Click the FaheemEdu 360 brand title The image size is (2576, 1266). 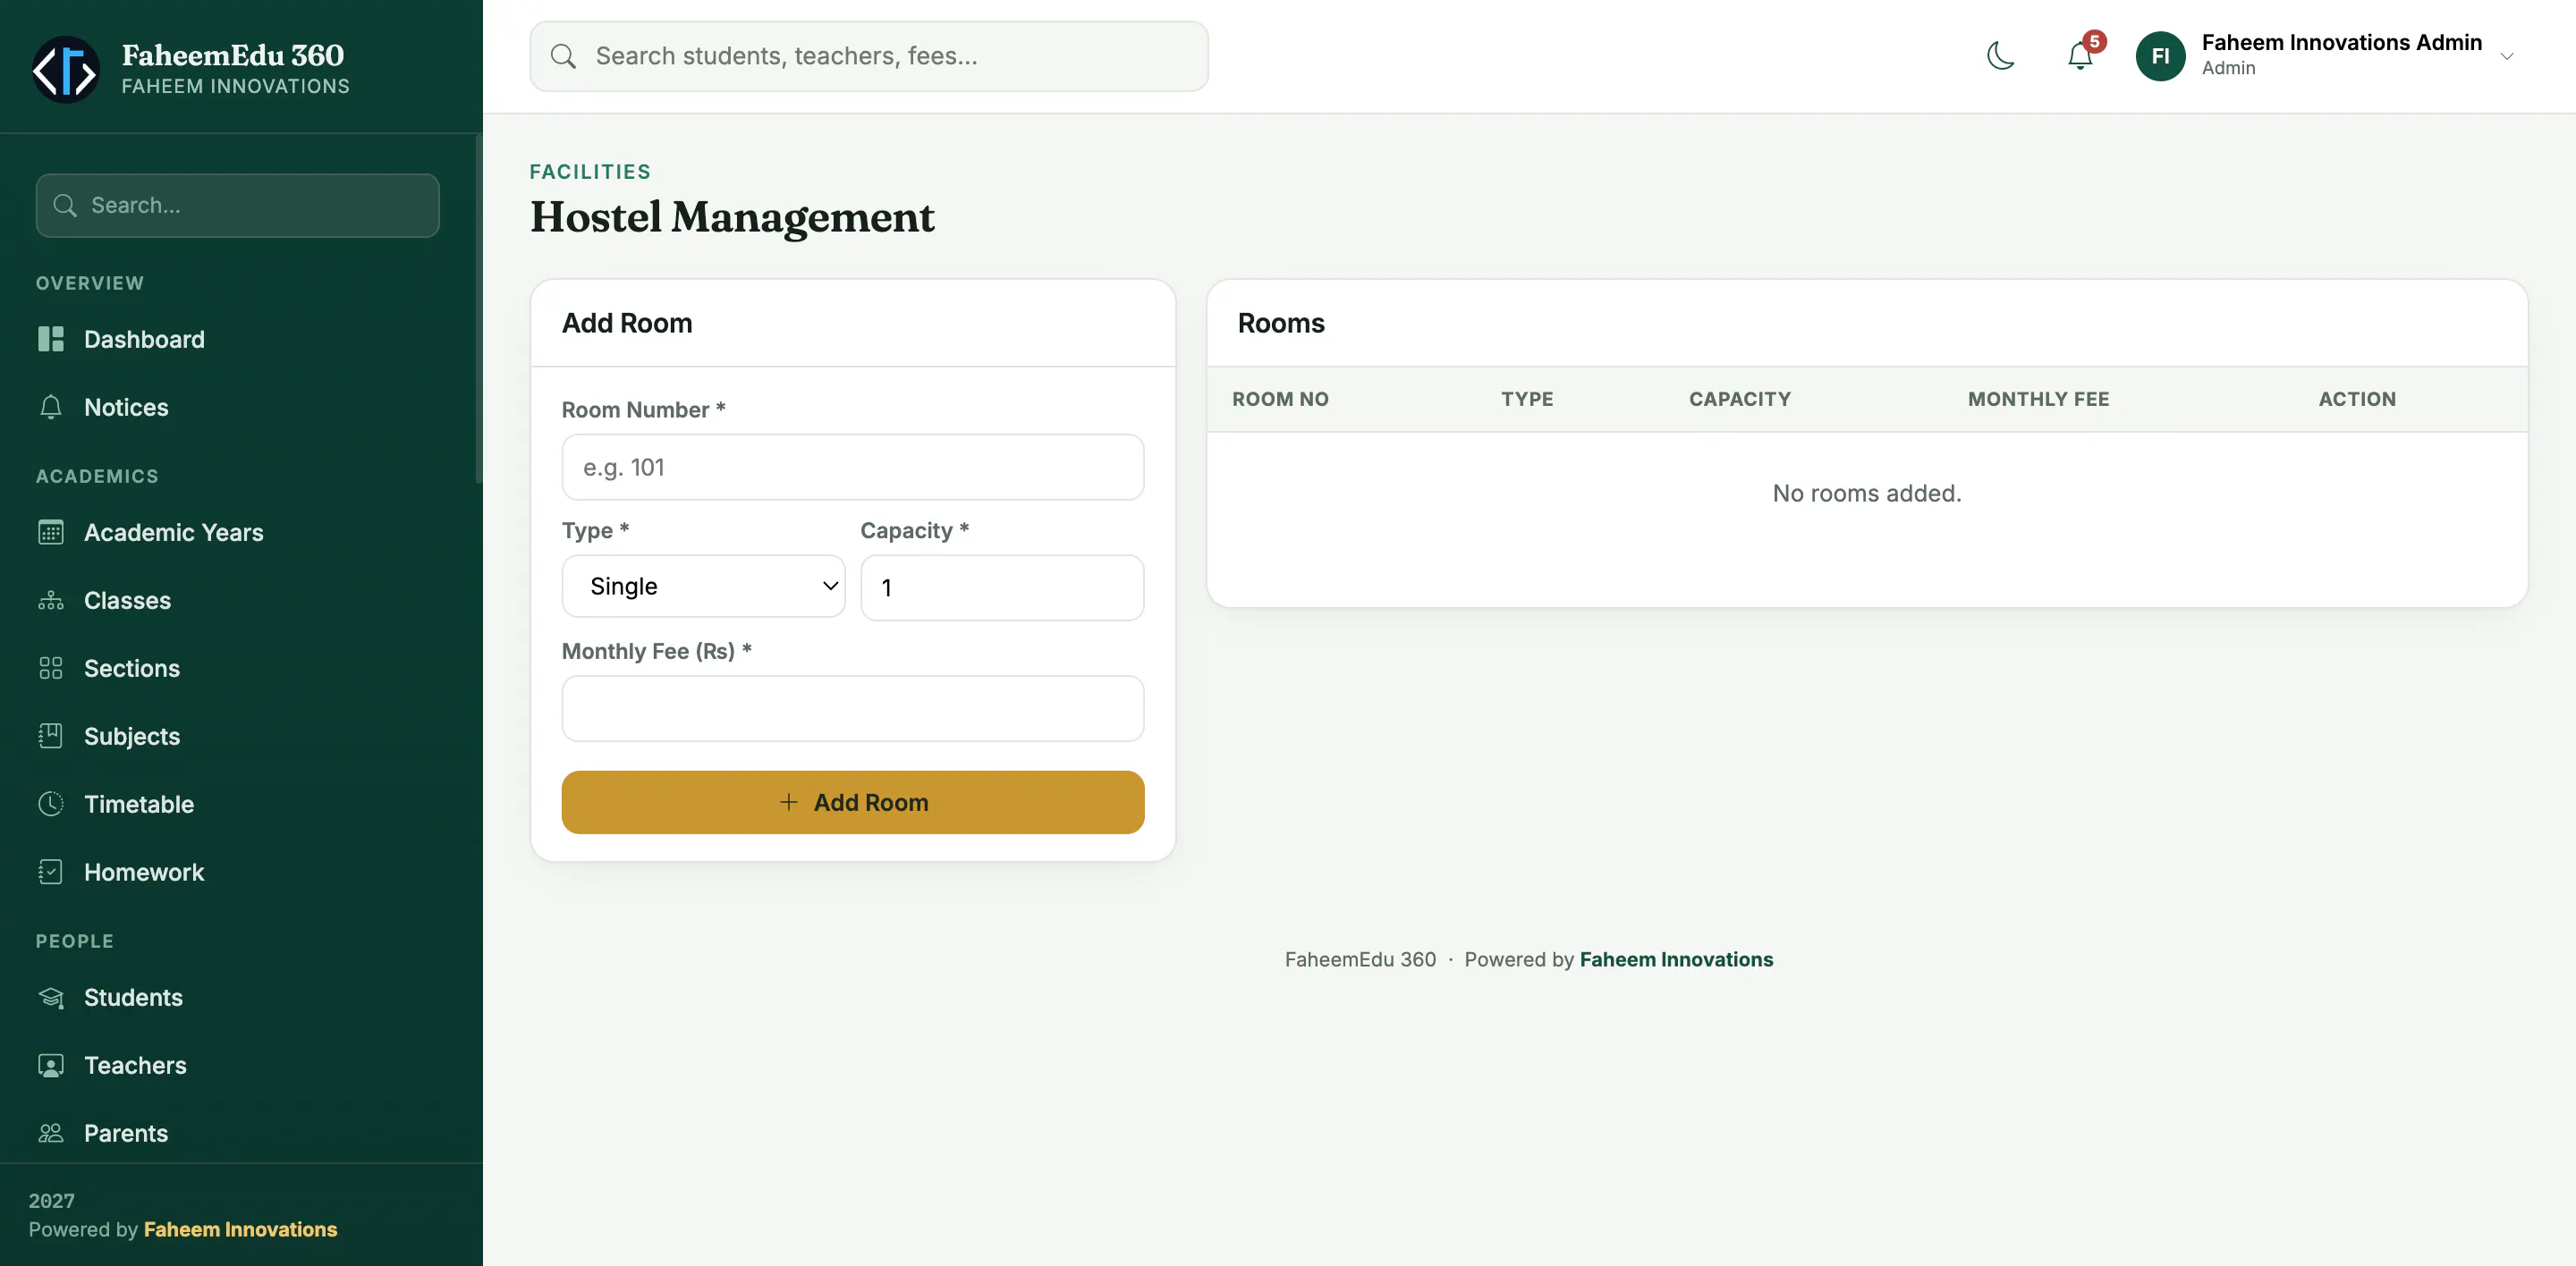233,55
